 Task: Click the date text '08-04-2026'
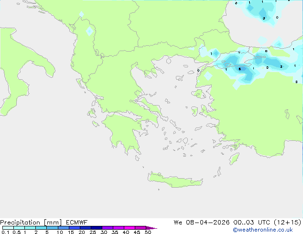[x=207, y=223]
